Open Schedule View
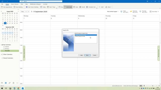Image resolution: width=161 pixels, height=90 pixels. (91, 7)
